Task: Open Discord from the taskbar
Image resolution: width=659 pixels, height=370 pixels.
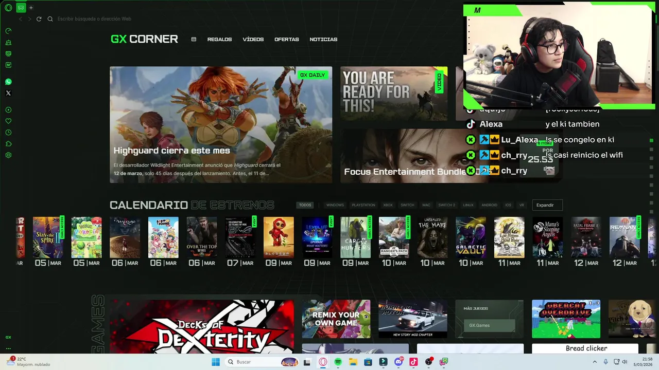Action: (398, 362)
